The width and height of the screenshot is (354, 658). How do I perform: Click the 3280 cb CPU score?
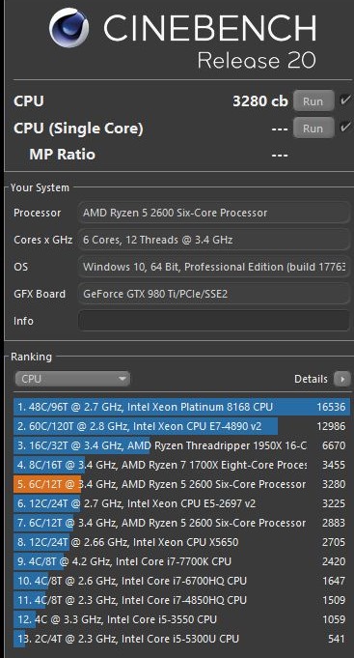click(x=260, y=101)
